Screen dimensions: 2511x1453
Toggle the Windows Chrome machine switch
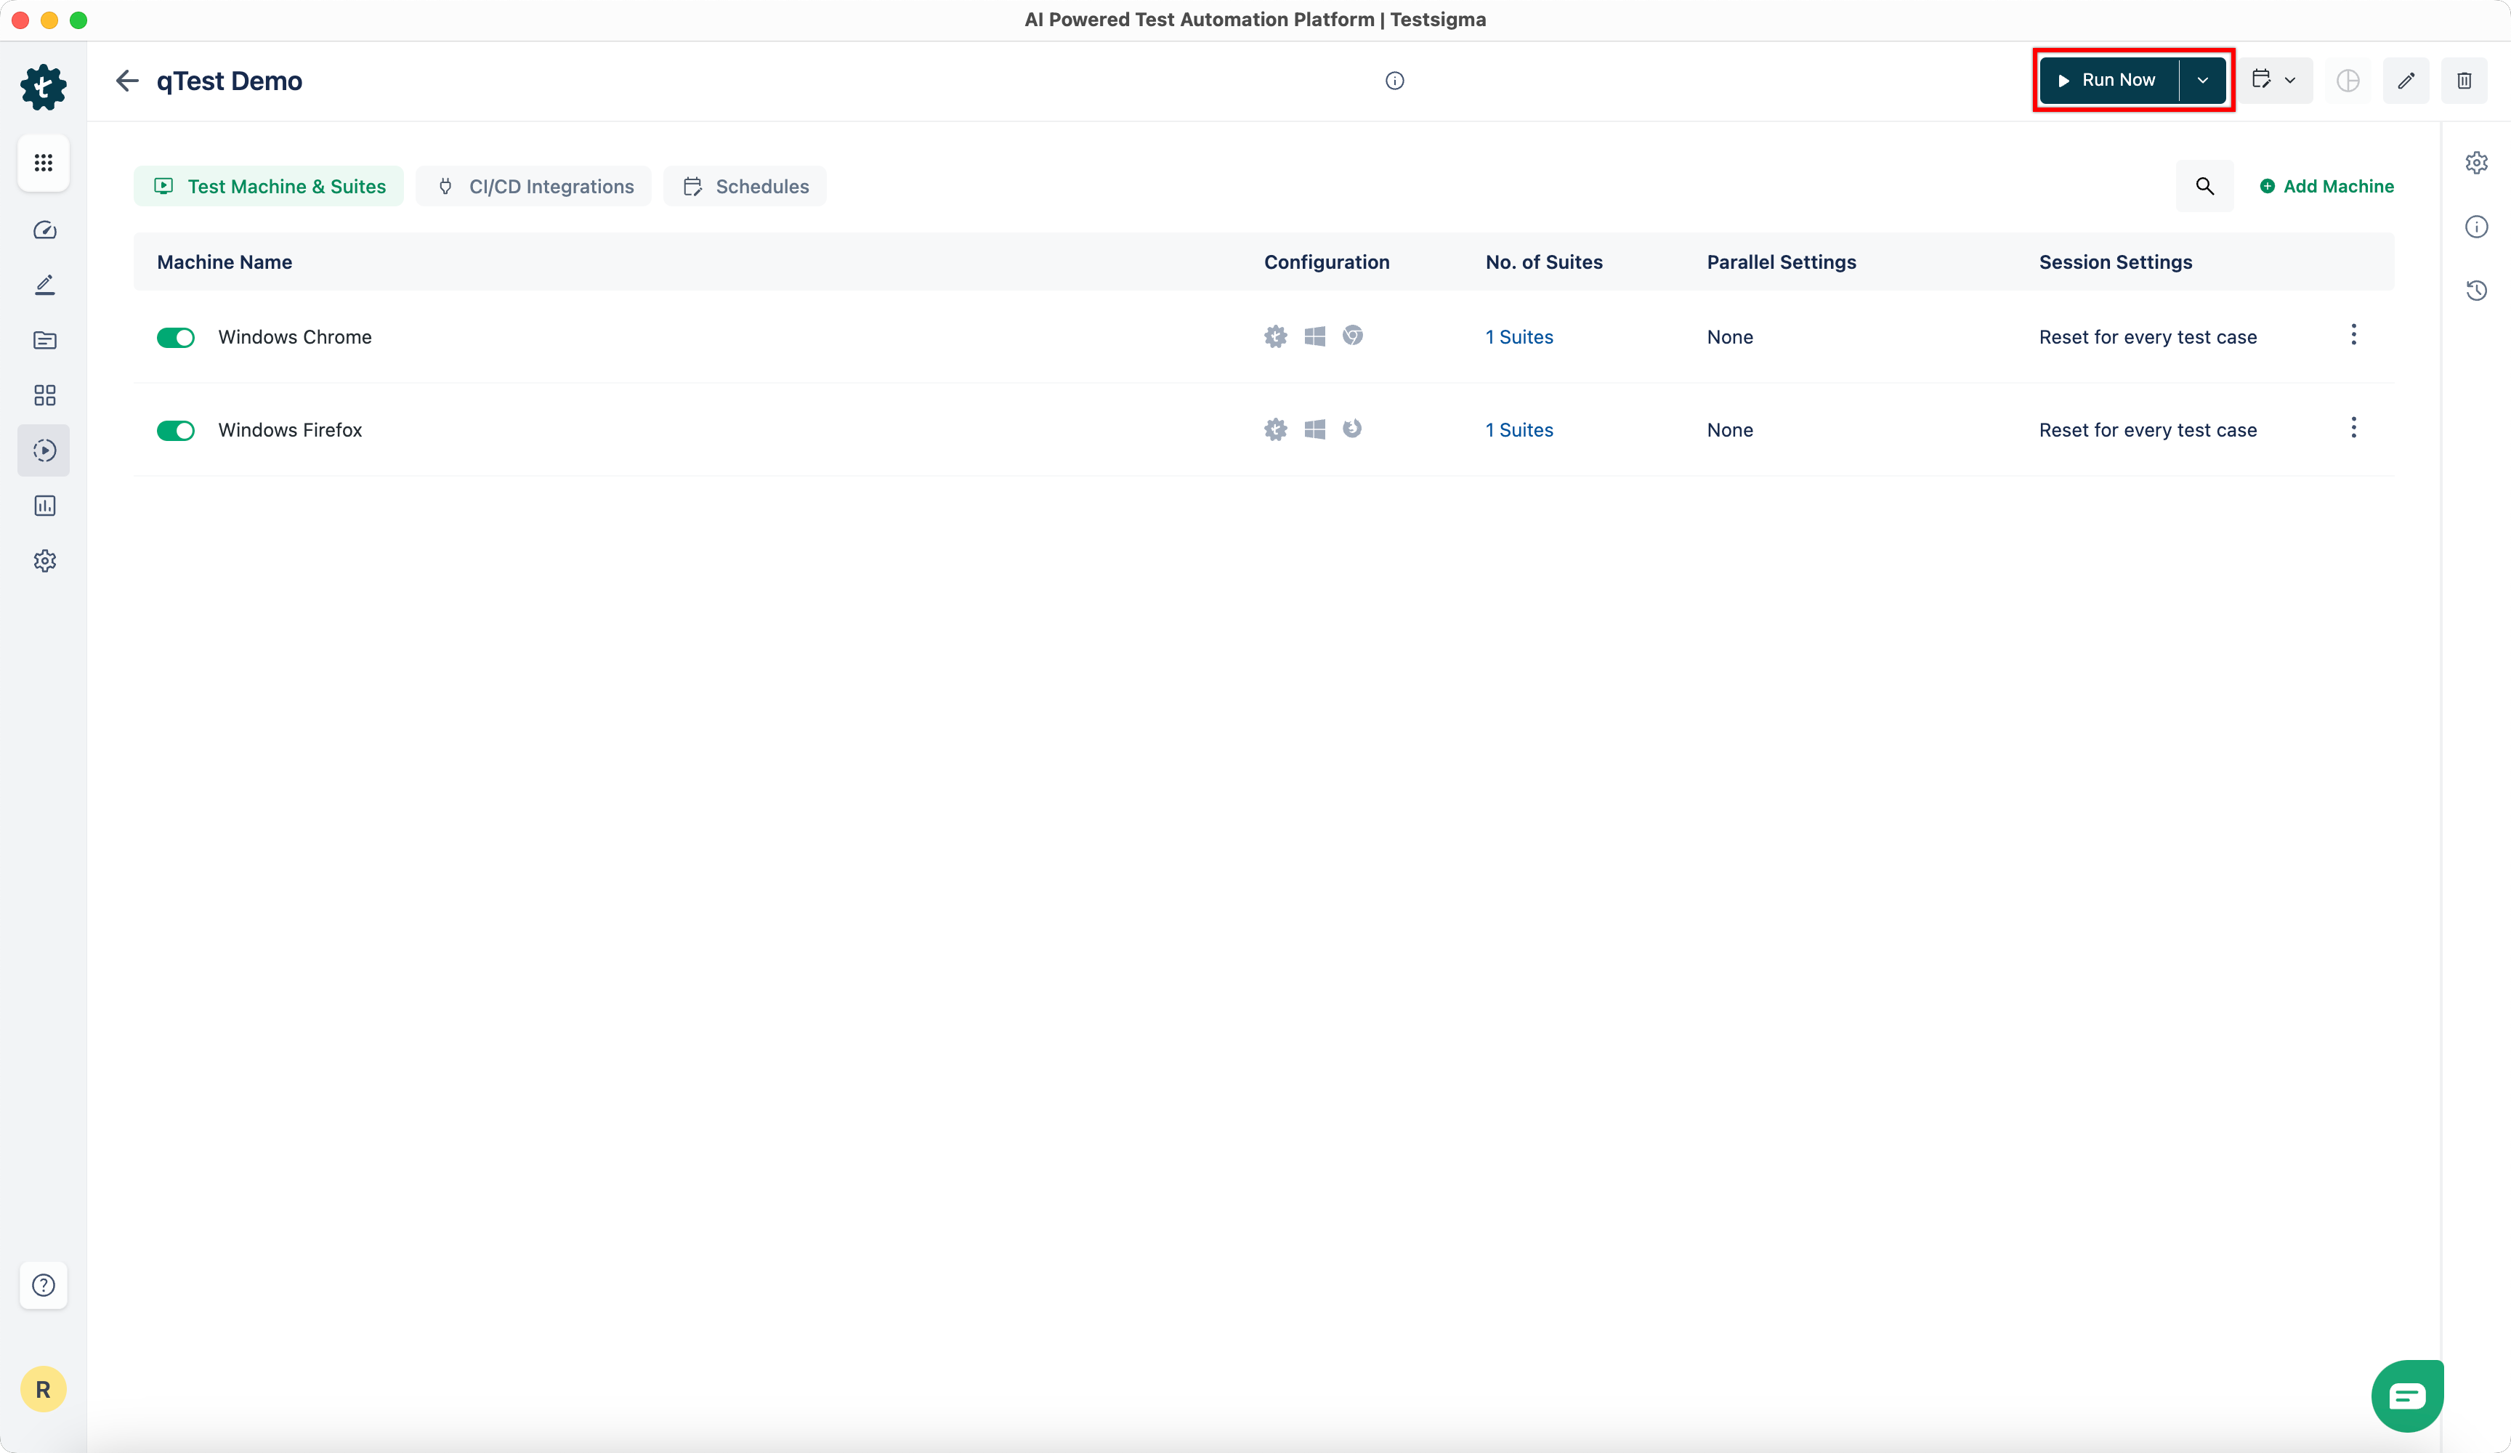(175, 338)
